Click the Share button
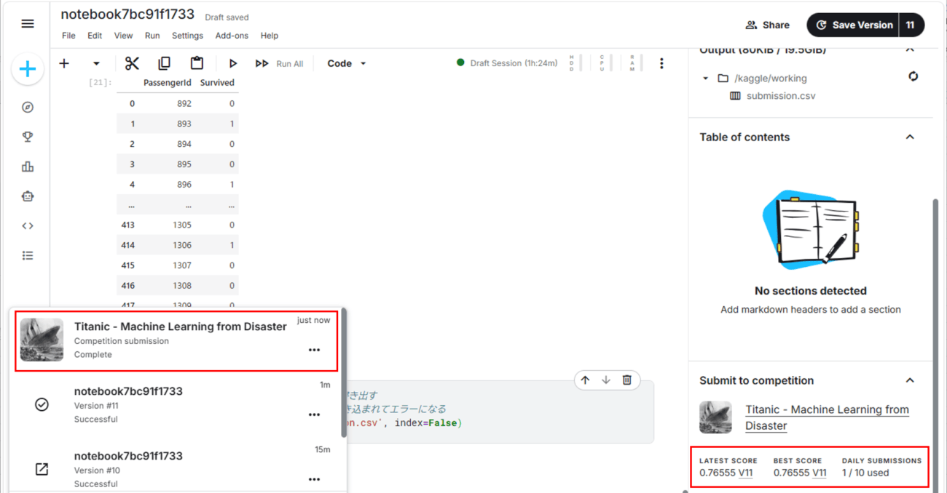Image resolution: width=947 pixels, height=493 pixels. coord(768,25)
